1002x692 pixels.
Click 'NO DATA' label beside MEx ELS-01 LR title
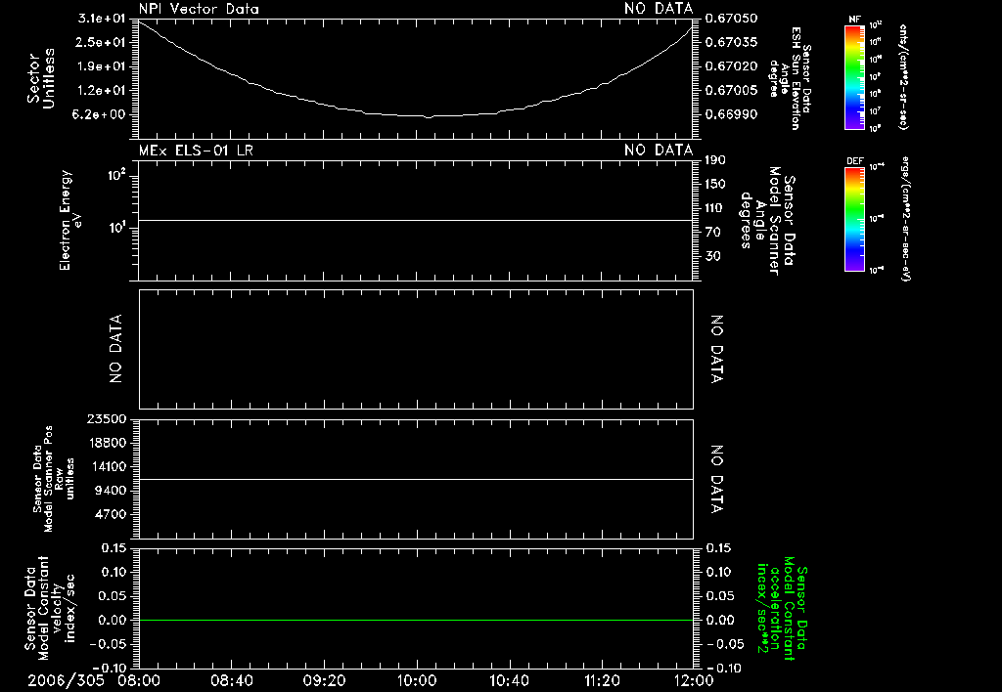click(659, 151)
